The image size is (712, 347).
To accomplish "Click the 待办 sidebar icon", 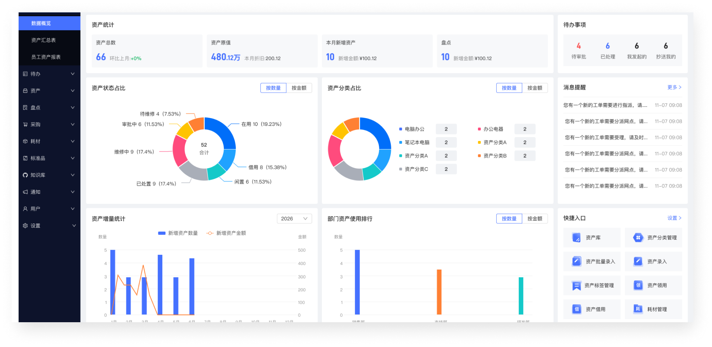I will (x=25, y=74).
